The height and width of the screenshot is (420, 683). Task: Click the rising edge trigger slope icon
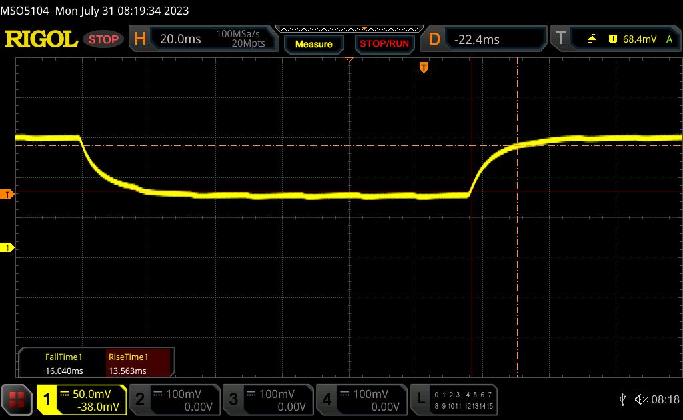pos(592,39)
